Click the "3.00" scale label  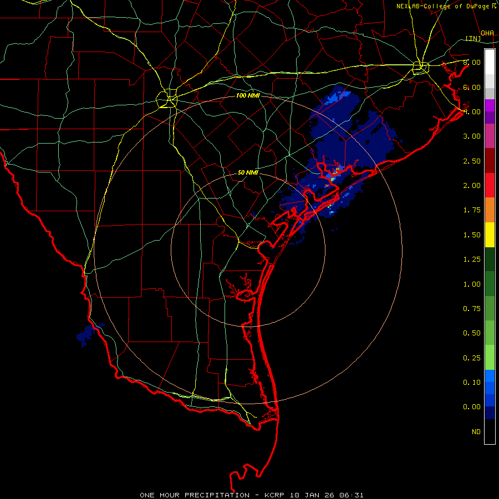pyautogui.click(x=472, y=136)
